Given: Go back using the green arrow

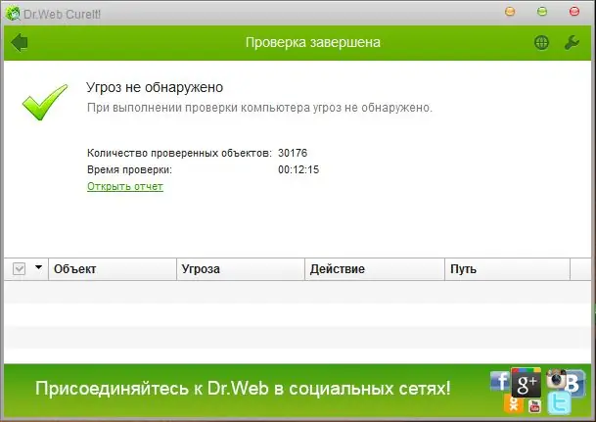Looking at the screenshot, I should [x=20, y=42].
